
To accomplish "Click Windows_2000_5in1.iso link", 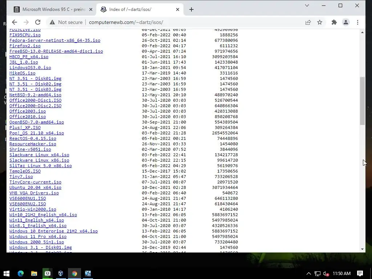I will (37, 242).
